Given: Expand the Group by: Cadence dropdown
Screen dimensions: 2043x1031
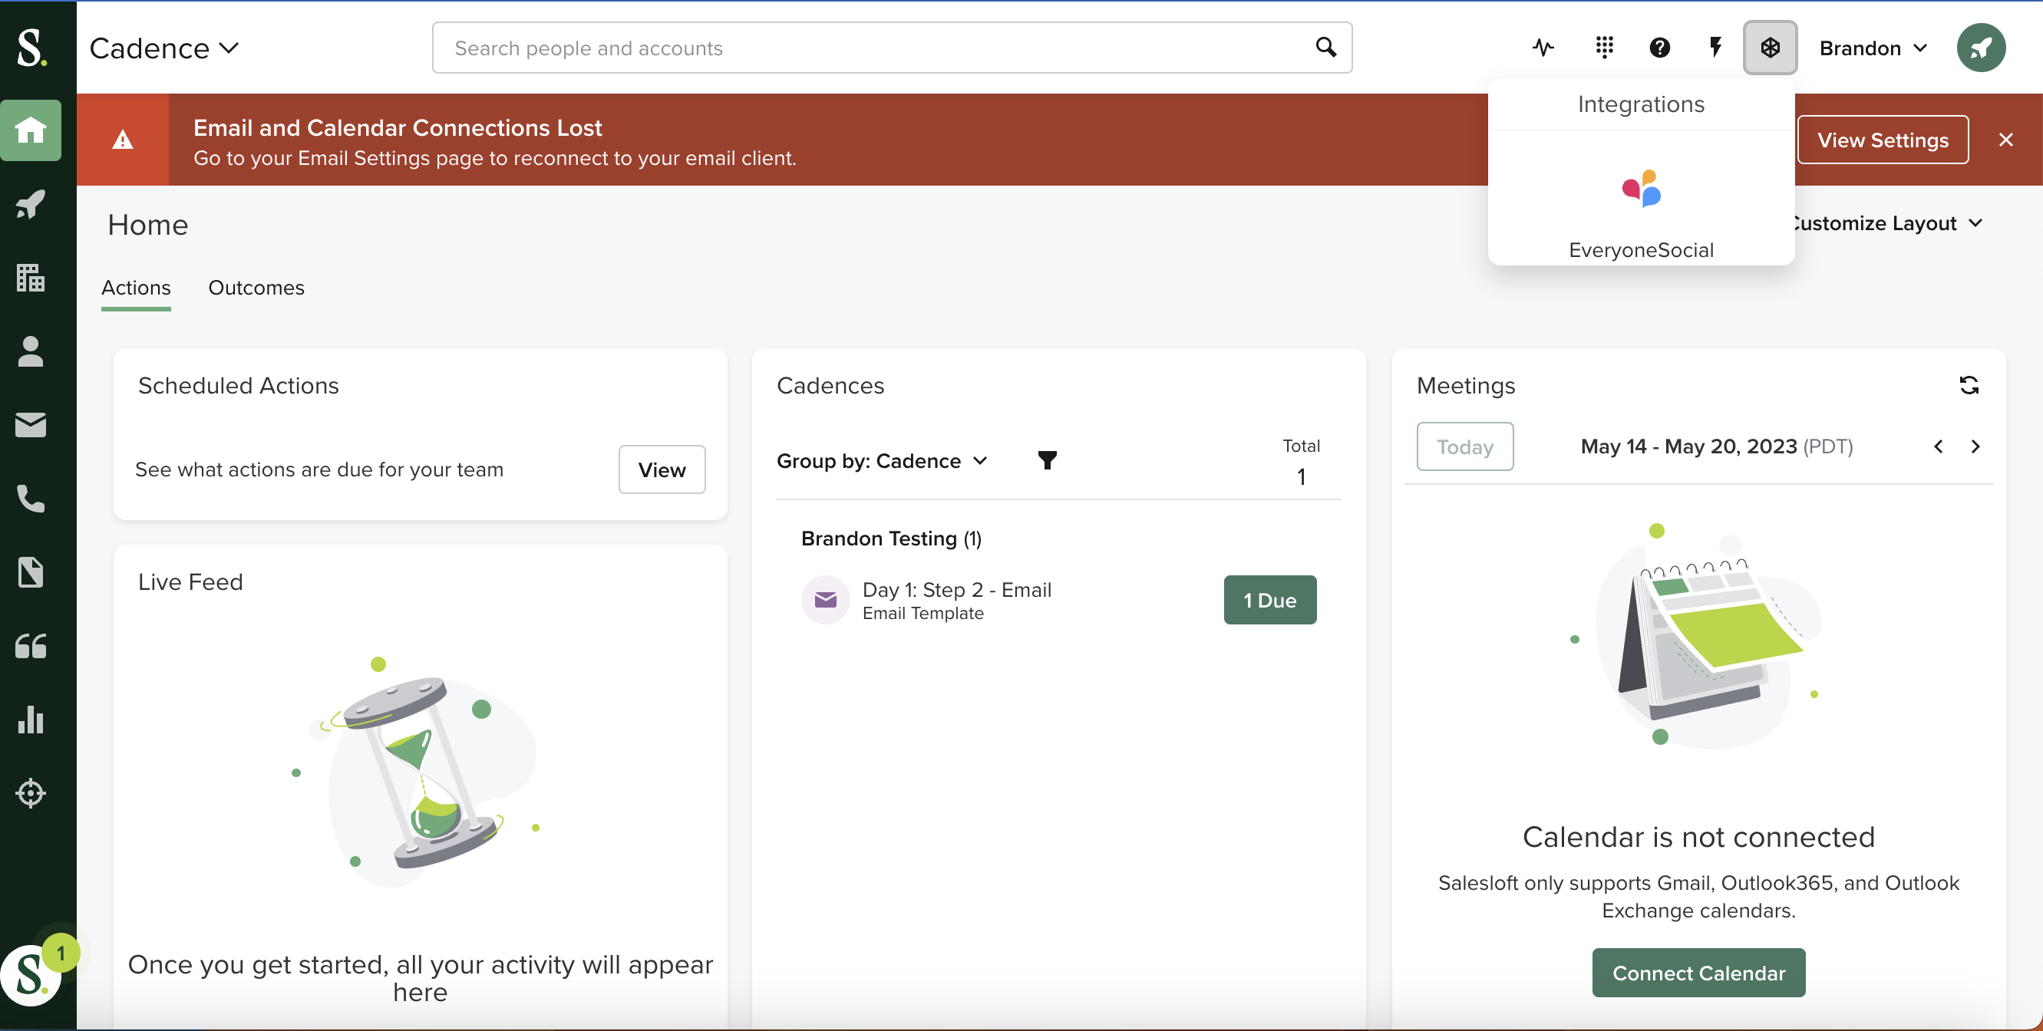Looking at the screenshot, I should click(x=882, y=461).
